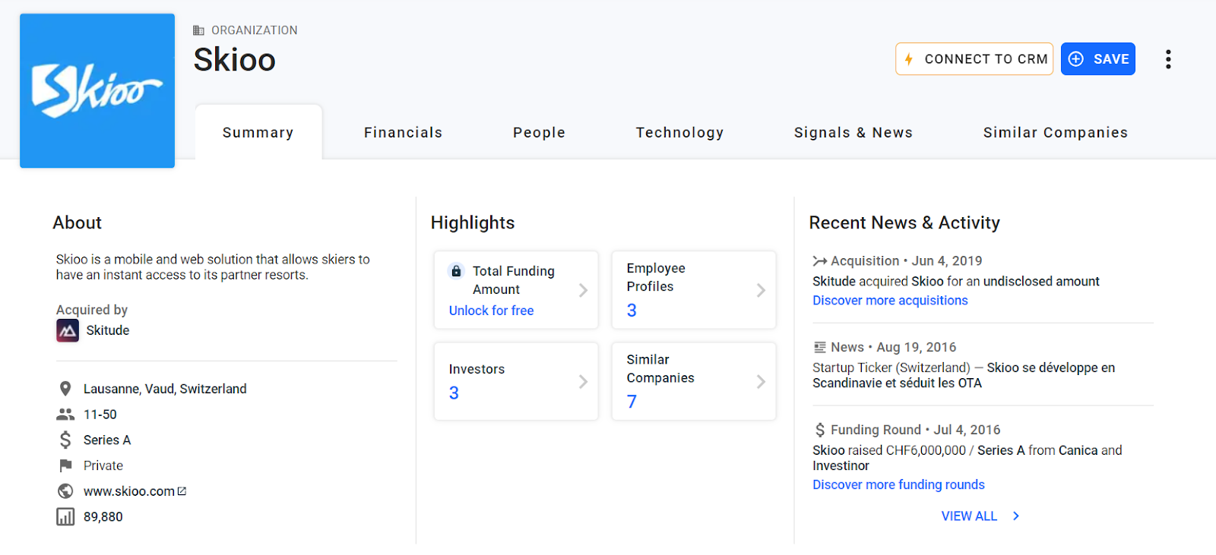This screenshot has width=1216, height=555.
Task: Open the Discover more acquisitions link
Action: 890,301
